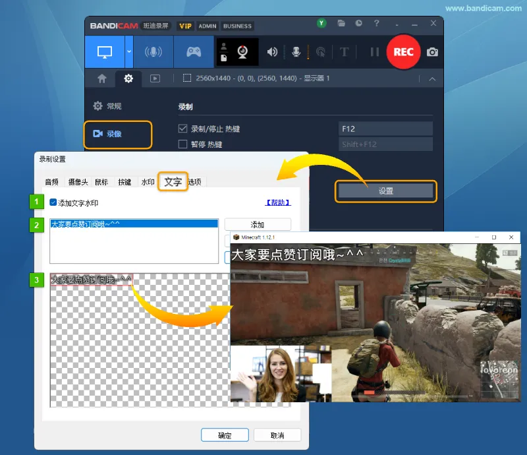
Task: Open output folder icon in title bar
Action: 341,23
